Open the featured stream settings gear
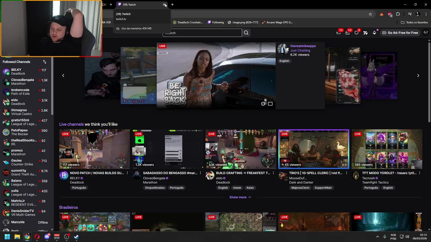This screenshot has width=431, height=242. [263, 104]
